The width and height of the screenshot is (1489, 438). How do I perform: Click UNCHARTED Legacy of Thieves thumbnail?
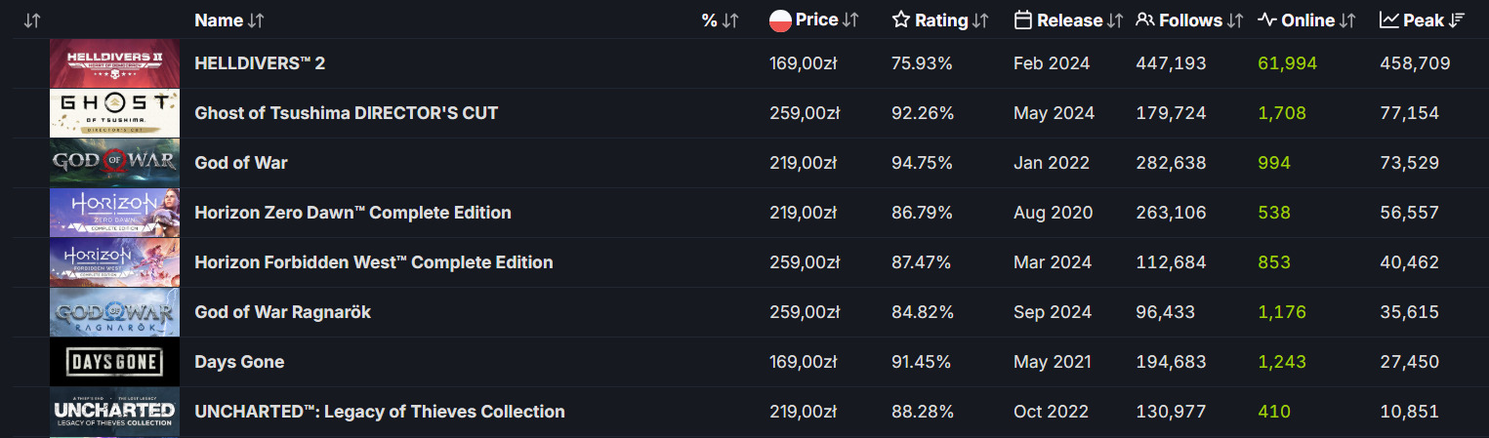(x=114, y=412)
